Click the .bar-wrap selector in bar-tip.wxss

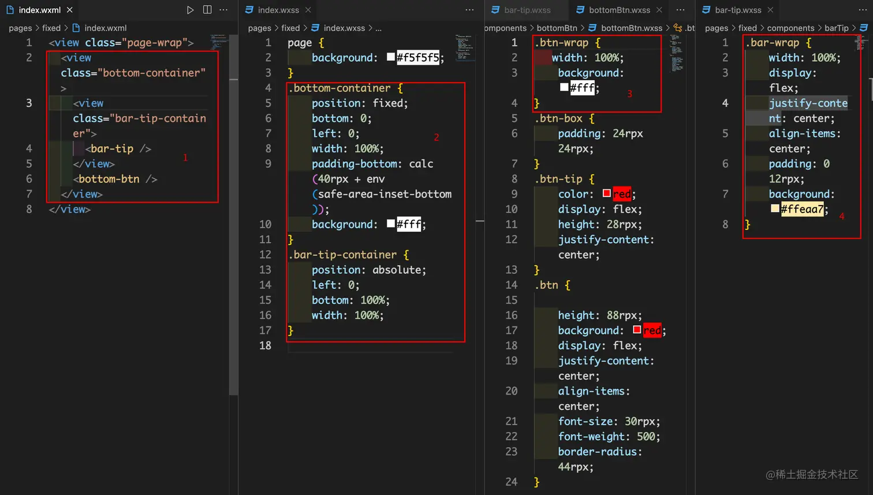pyautogui.click(x=772, y=43)
